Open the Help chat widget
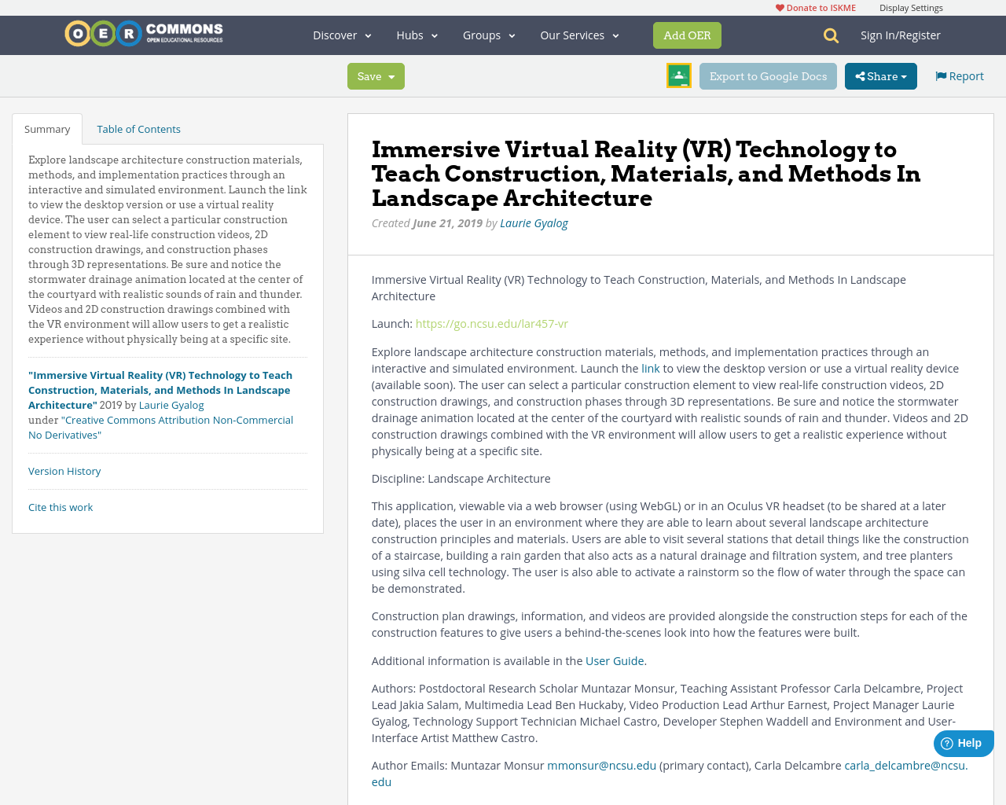Screen dimensions: 1006x805 tap(963, 743)
